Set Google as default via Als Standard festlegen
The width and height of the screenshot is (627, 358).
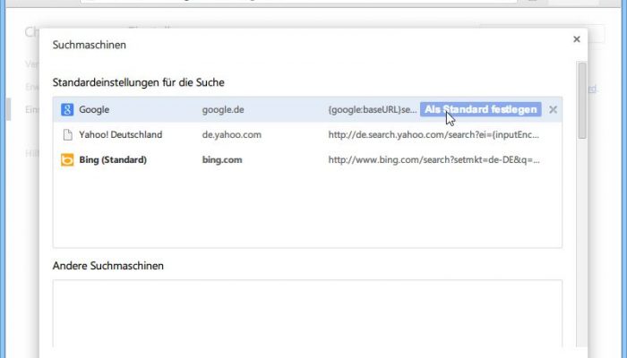tap(481, 109)
